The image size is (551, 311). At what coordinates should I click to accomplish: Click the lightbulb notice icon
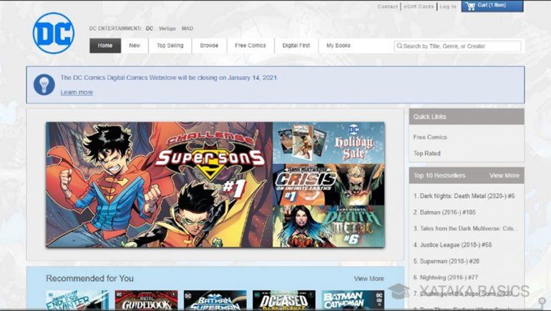[44, 85]
